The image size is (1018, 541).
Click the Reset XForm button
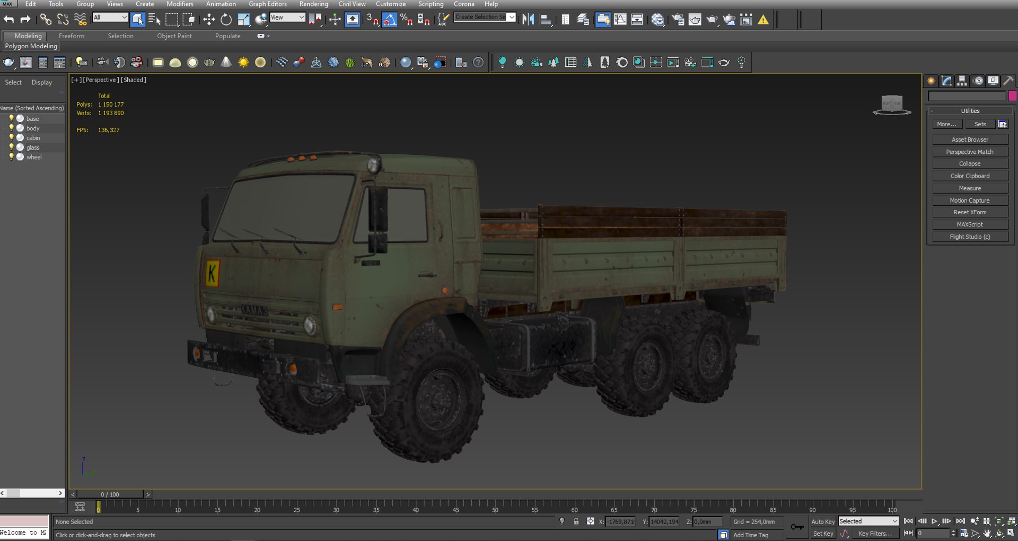970,212
